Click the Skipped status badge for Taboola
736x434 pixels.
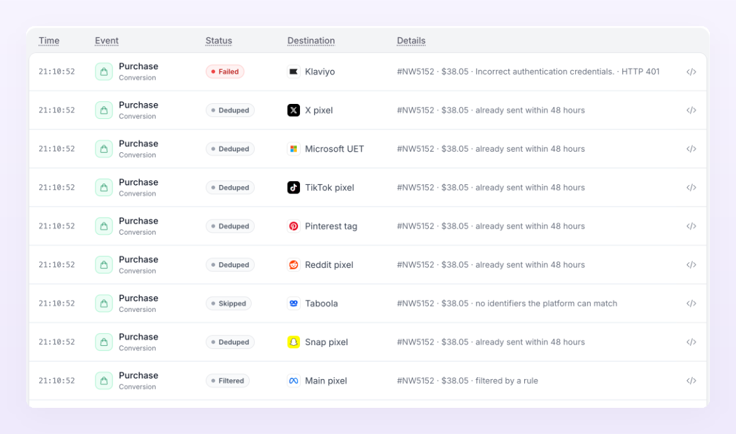pyautogui.click(x=229, y=303)
